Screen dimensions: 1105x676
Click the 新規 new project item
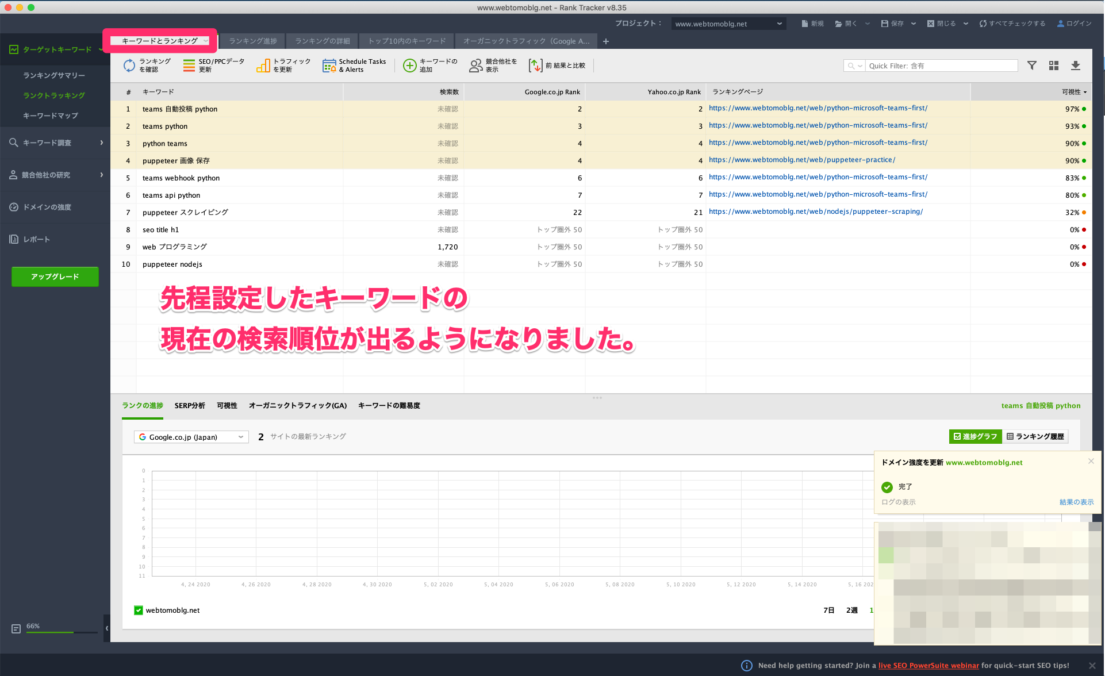(812, 24)
